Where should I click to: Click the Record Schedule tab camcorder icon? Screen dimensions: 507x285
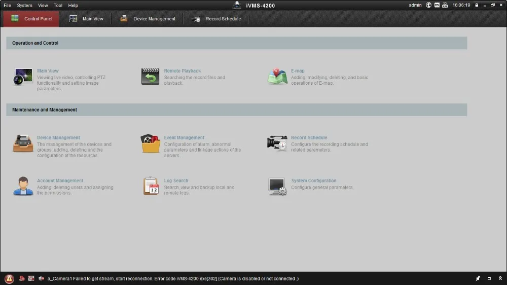pyautogui.click(x=196, y=19)
